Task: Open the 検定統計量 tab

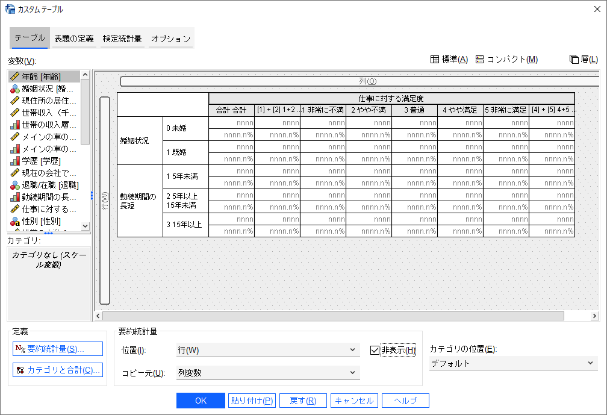Action: pos(122,39)
